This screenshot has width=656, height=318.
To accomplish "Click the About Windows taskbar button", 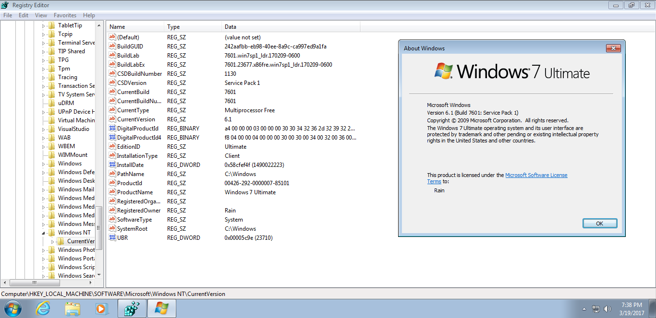I will tap(162, 308).
